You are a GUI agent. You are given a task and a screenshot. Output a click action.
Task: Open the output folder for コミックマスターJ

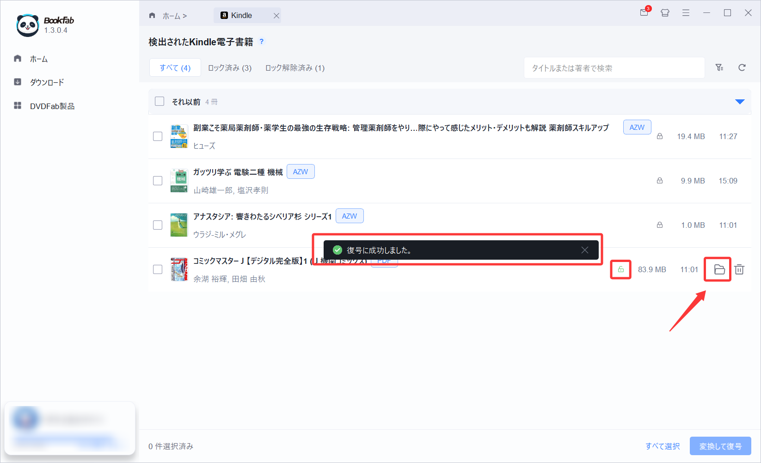coord(719,269)
